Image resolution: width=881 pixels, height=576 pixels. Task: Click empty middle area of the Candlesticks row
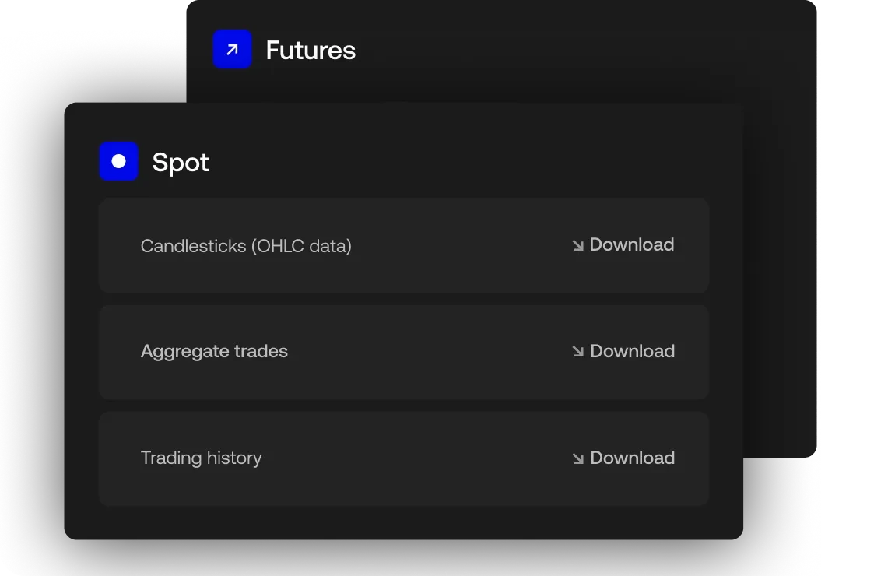click(459, 246)
